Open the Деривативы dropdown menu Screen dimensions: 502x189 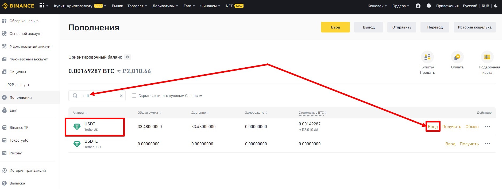[x=165, y=6]
